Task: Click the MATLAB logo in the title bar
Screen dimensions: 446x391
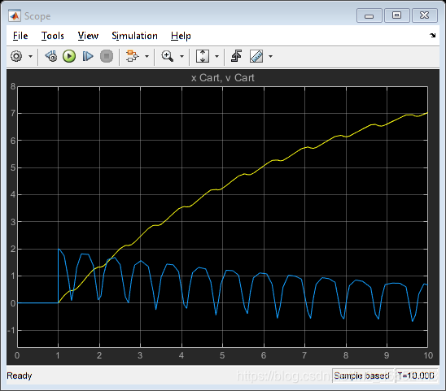Action: tap(15, 15)
